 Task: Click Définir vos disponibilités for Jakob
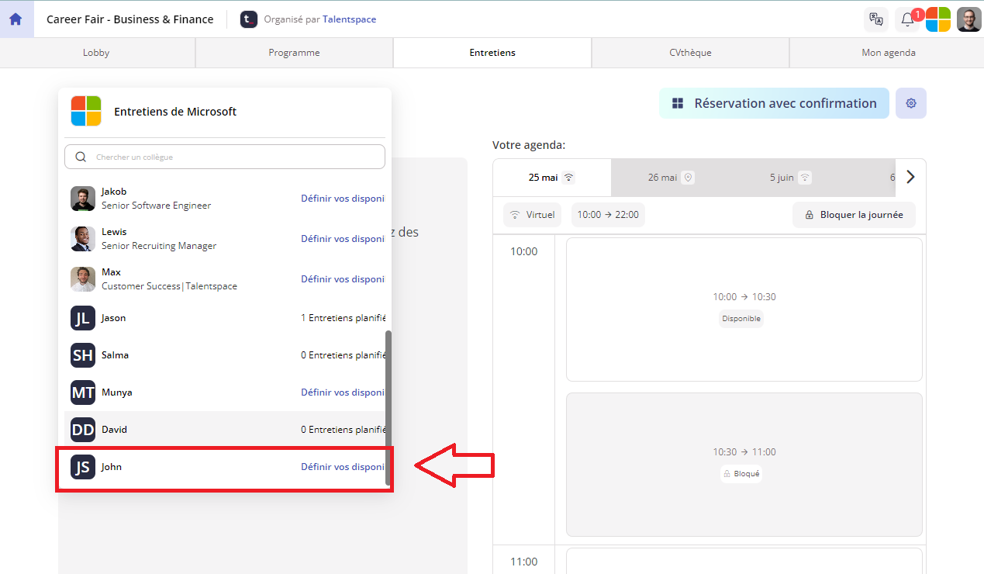point(343,199)
